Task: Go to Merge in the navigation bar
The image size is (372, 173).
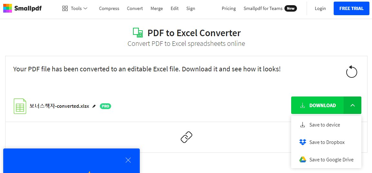Action: point(157,9)
